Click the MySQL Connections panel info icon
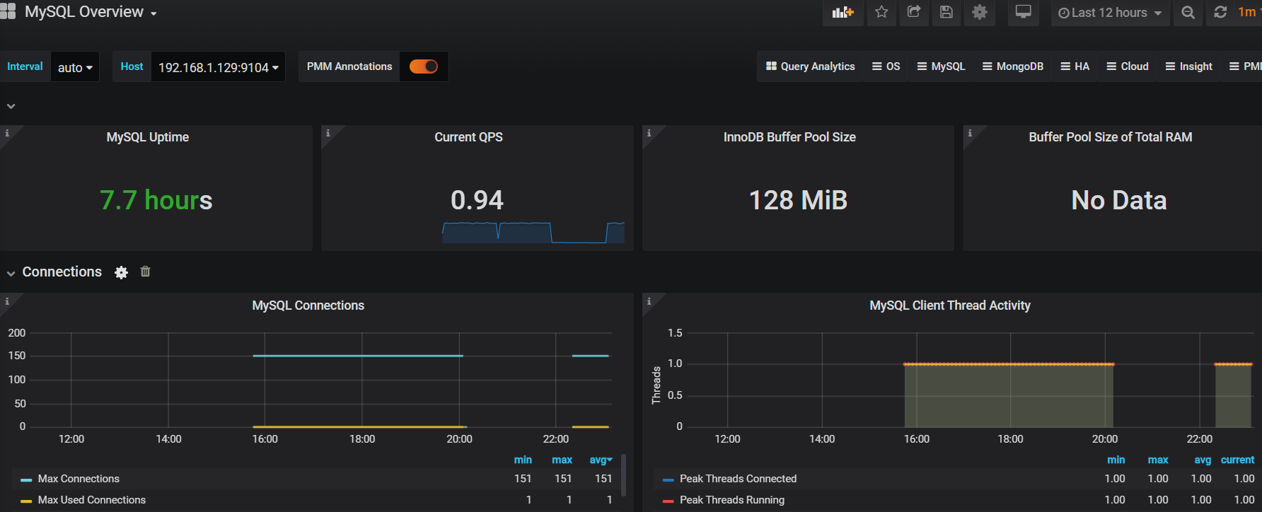 point(7,301)
